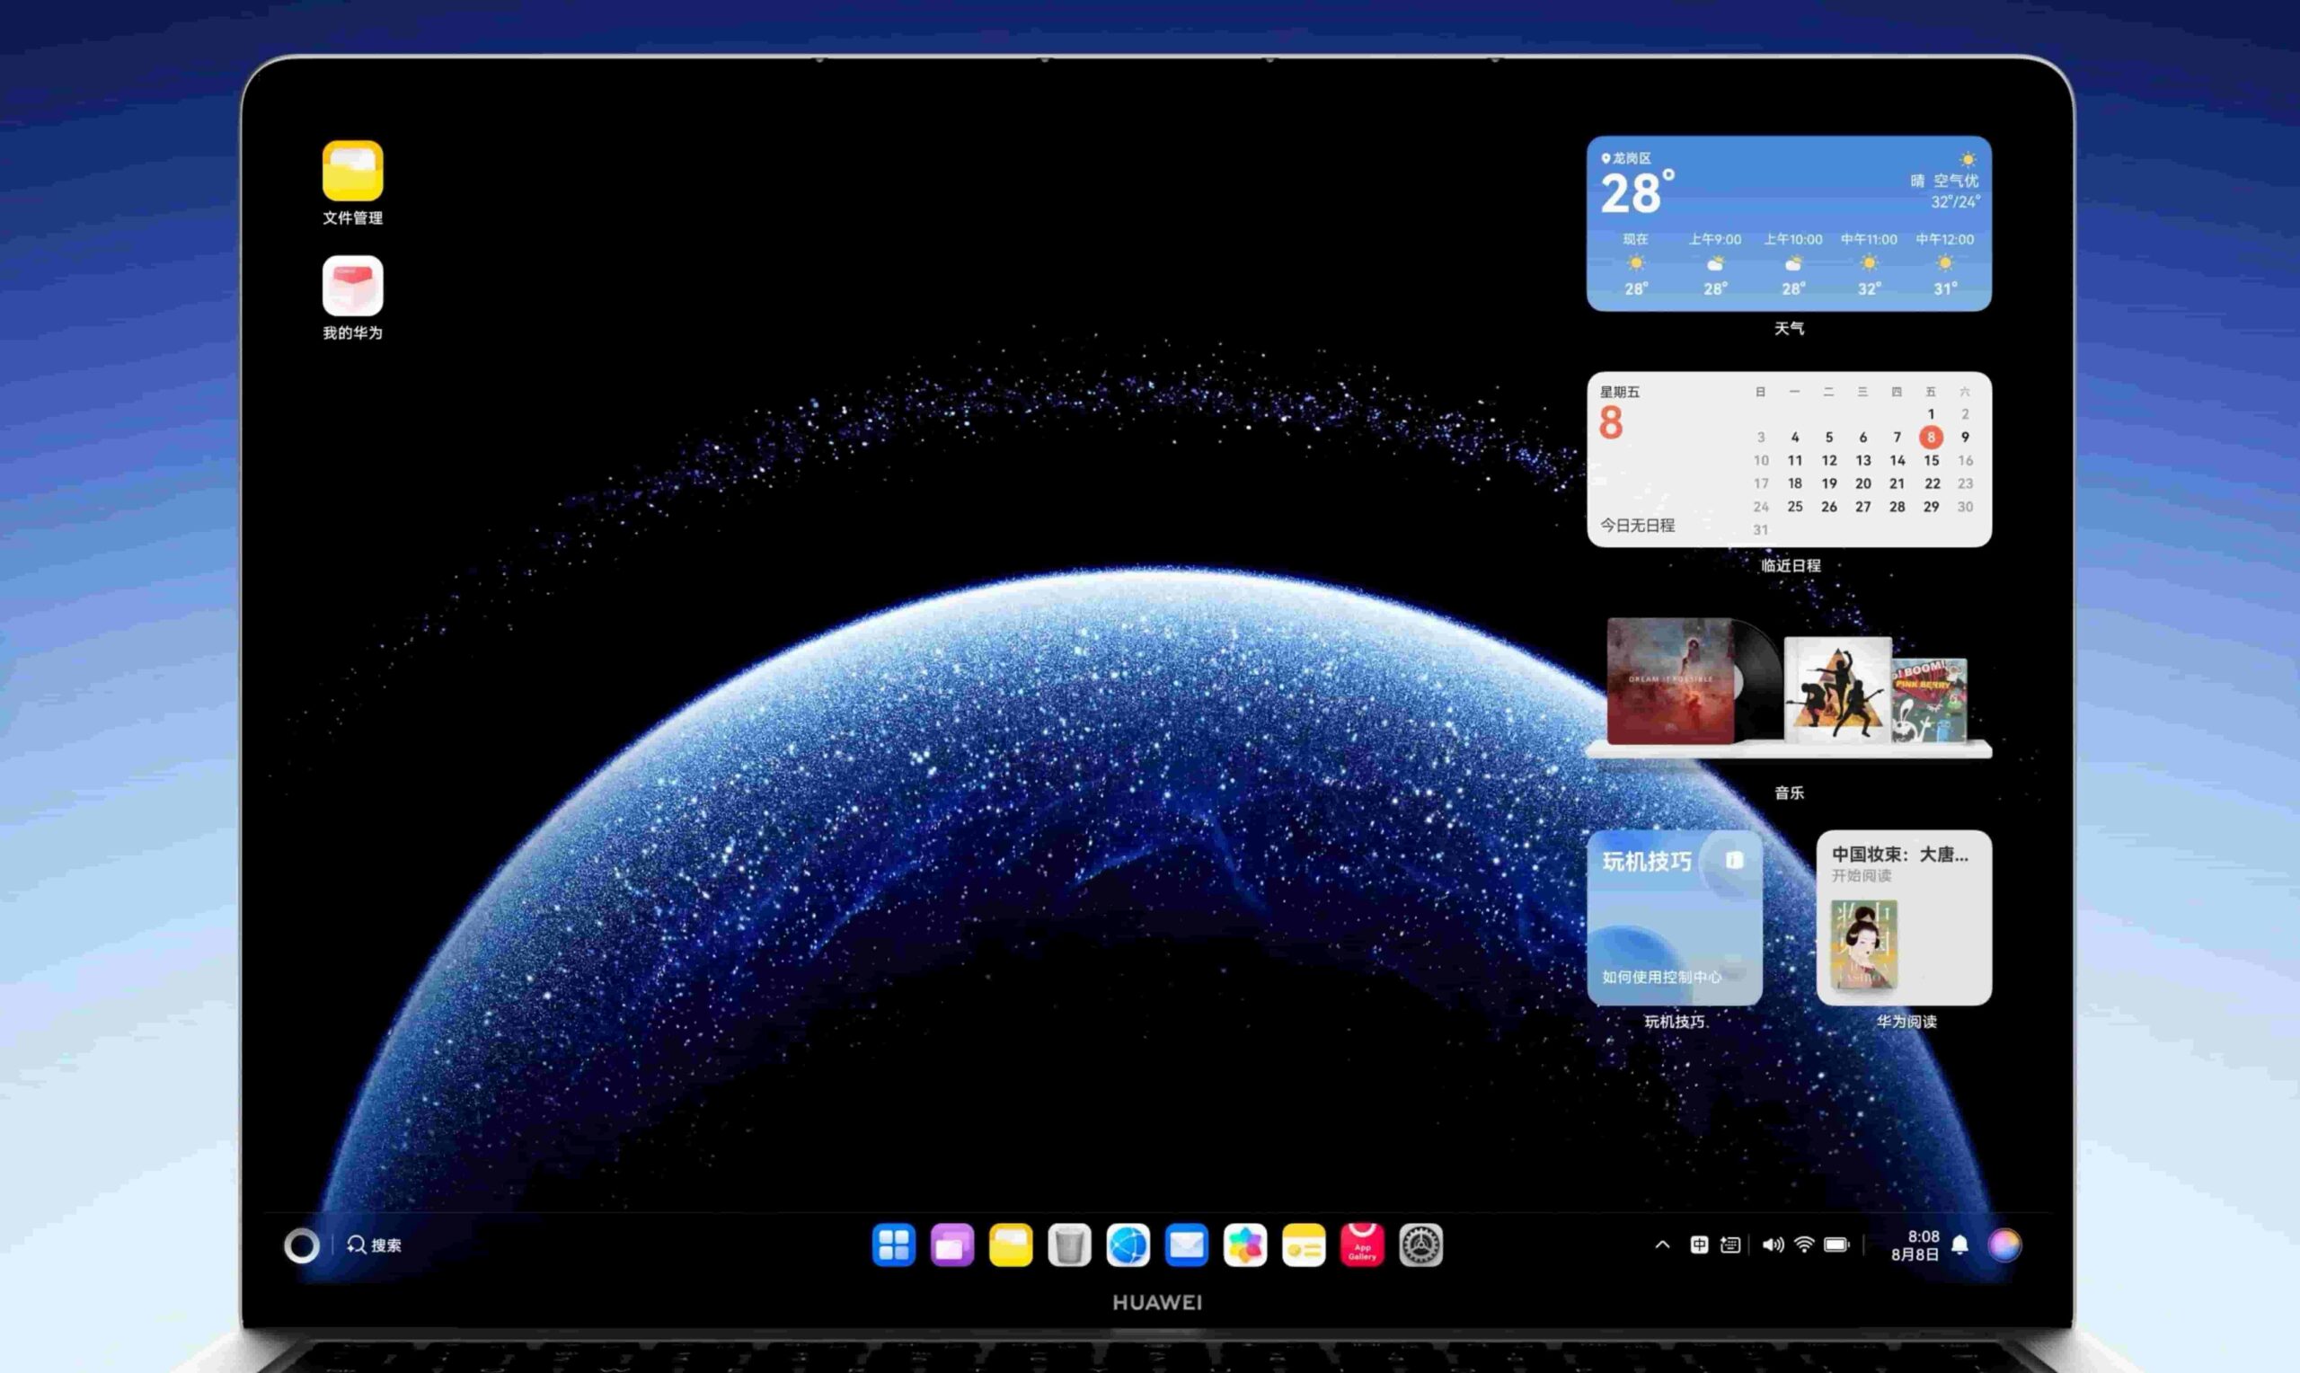Open the Recycle Bin in the dock
This screenshot has width=2300, height=1373.
pyautogui.click(x=1069, y=1245)
